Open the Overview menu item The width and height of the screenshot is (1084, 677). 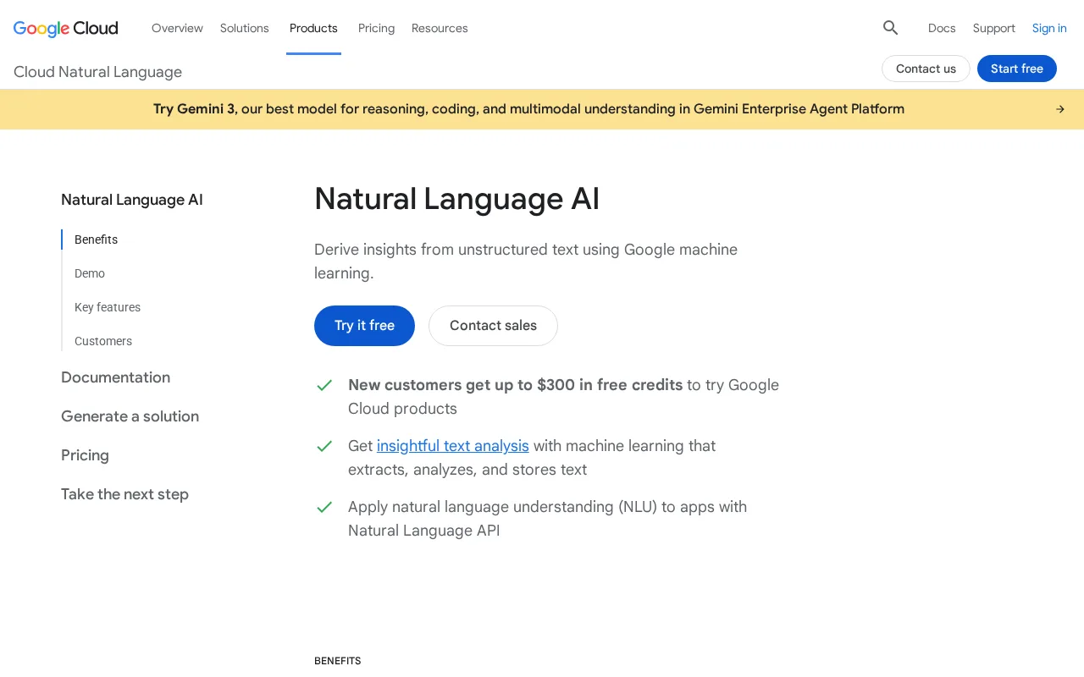(x=177, y=28)
